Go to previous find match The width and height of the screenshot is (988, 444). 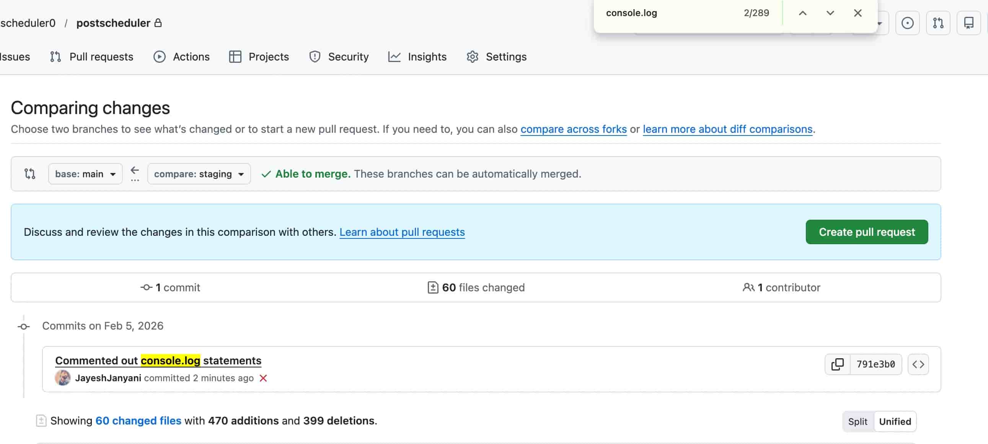[802, 13]
